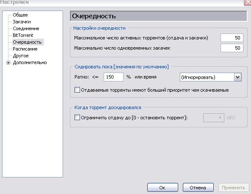Open the BitTorrent settings page

click(x=23, y=35)
